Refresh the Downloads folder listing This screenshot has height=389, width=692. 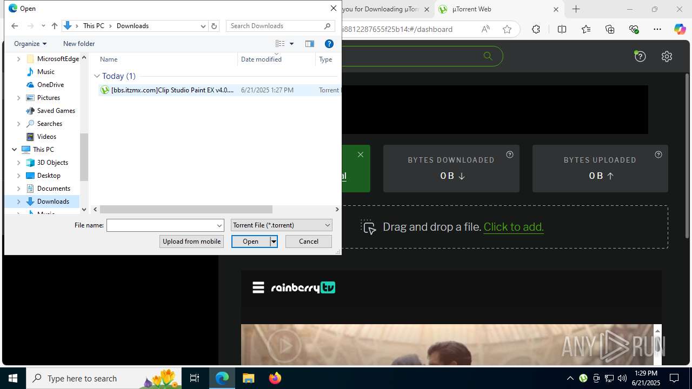[x=214, y=26]
